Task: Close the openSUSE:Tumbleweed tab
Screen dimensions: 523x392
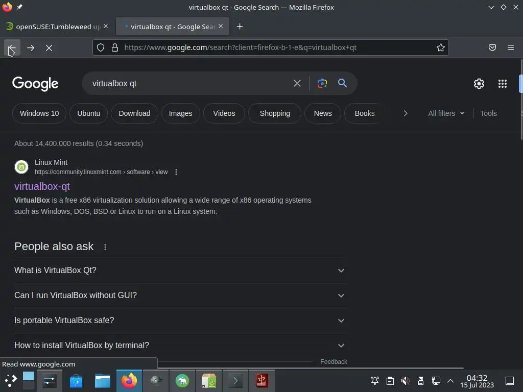Action: pos(106,26)
